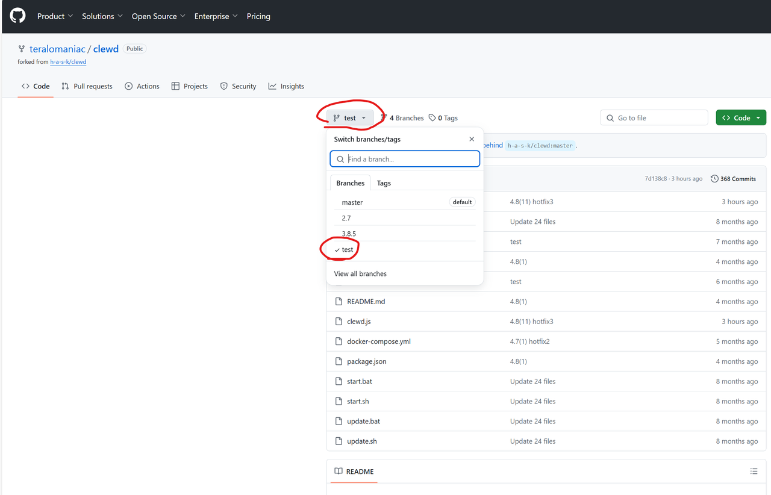View the 0 Tags link
The image size is (771, 495).
tap(443, 118)
